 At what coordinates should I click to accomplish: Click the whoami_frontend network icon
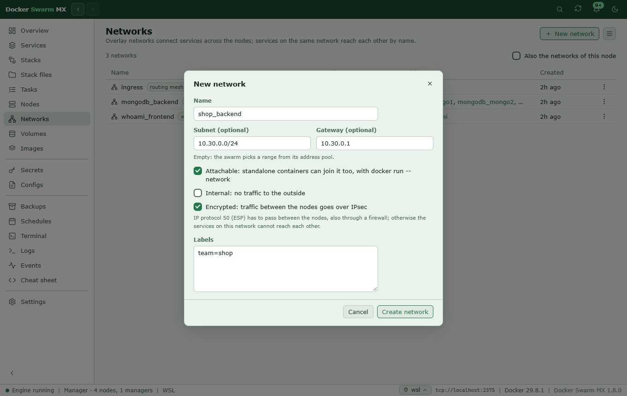114,116
